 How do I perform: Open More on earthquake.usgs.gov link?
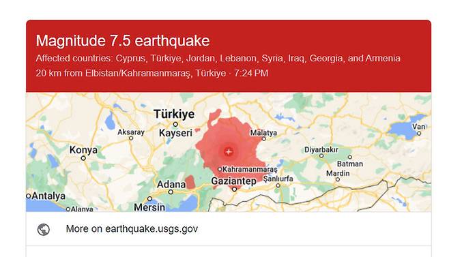click(132, 228)
